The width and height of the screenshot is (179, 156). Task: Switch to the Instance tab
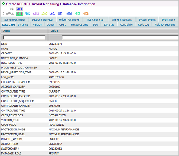tap(23, 25)
